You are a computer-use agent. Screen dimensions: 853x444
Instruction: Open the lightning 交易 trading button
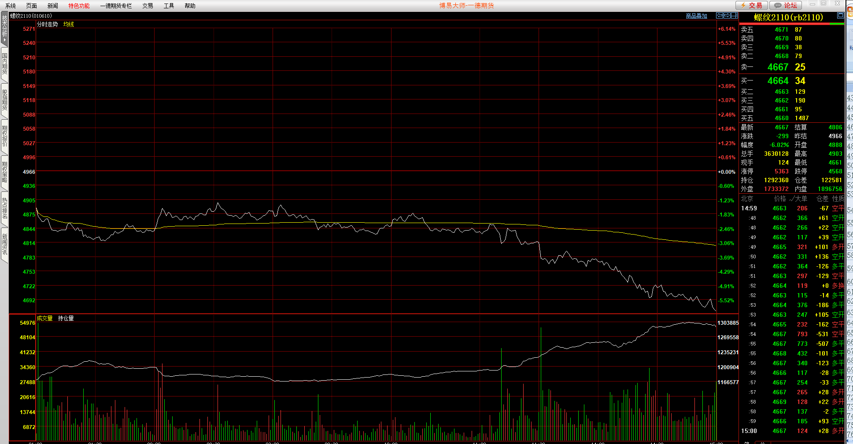[752, 5]
